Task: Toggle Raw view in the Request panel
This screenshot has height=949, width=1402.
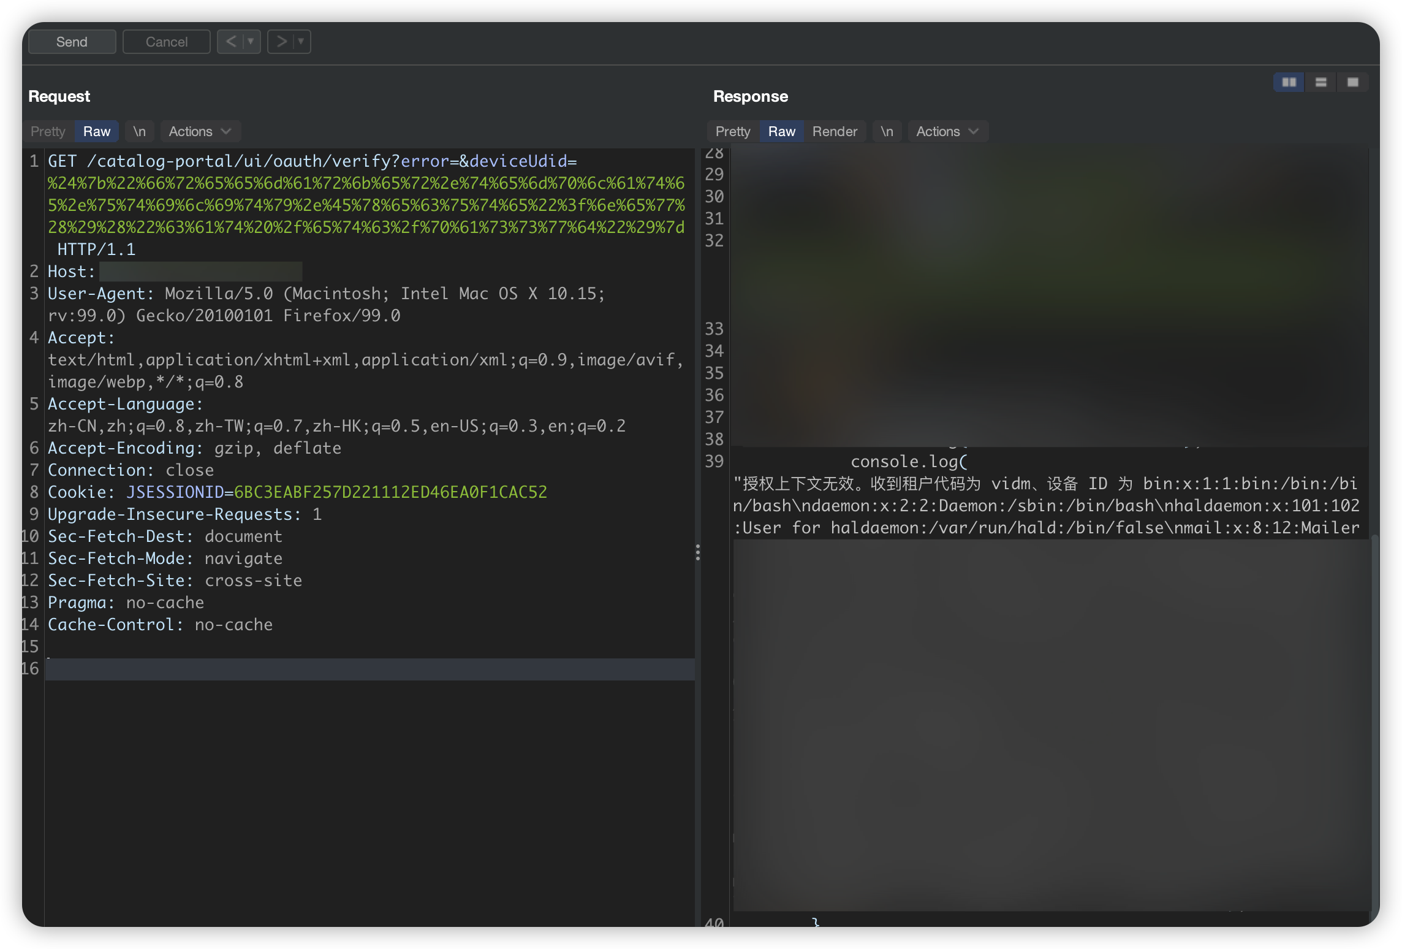Action: [x=96, y=131]
